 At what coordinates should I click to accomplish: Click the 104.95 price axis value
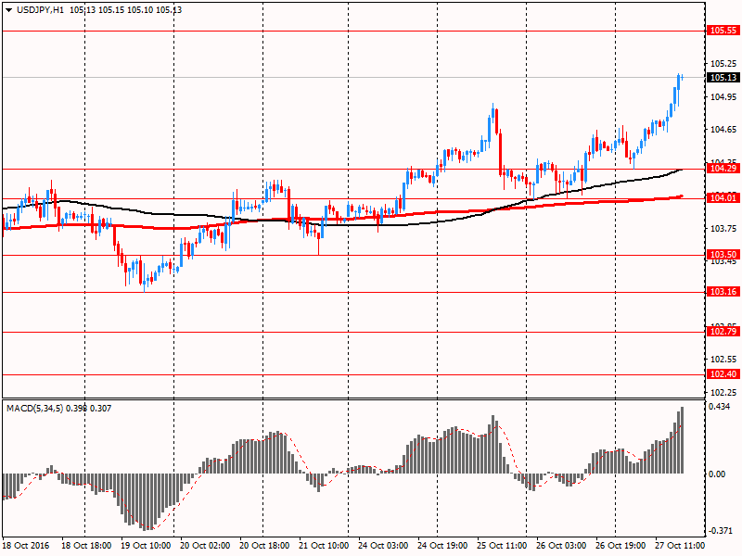[723, 97]
